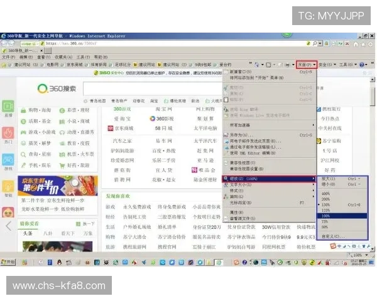Click the read mail envelope icon

(280, 65)
